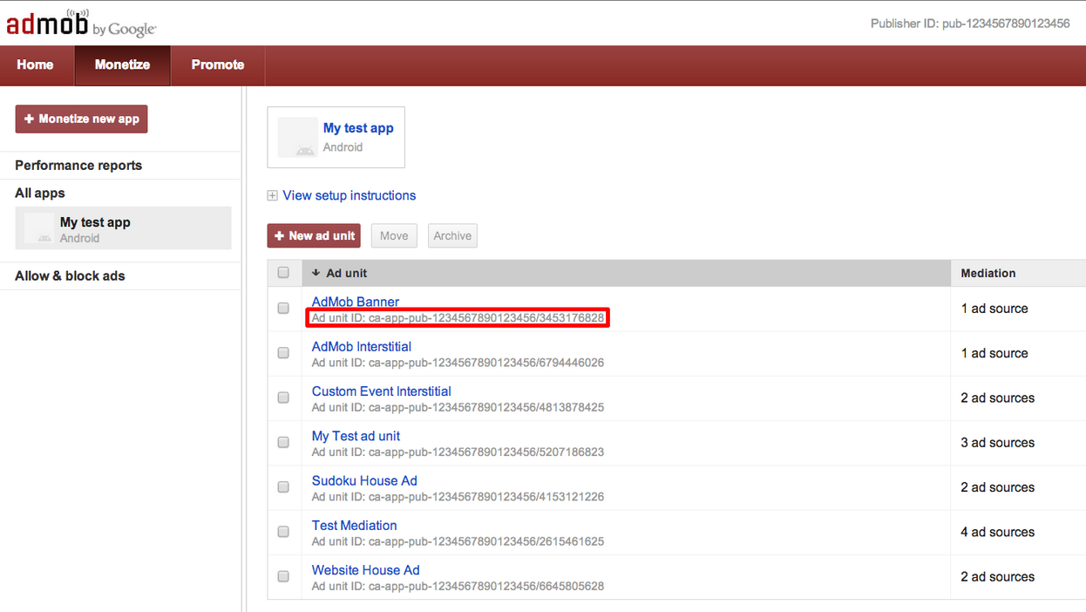This screenshot has height=612, width=1086.
Task: Click the app thumbnail in My test app card
Action: tap(297, 137)
